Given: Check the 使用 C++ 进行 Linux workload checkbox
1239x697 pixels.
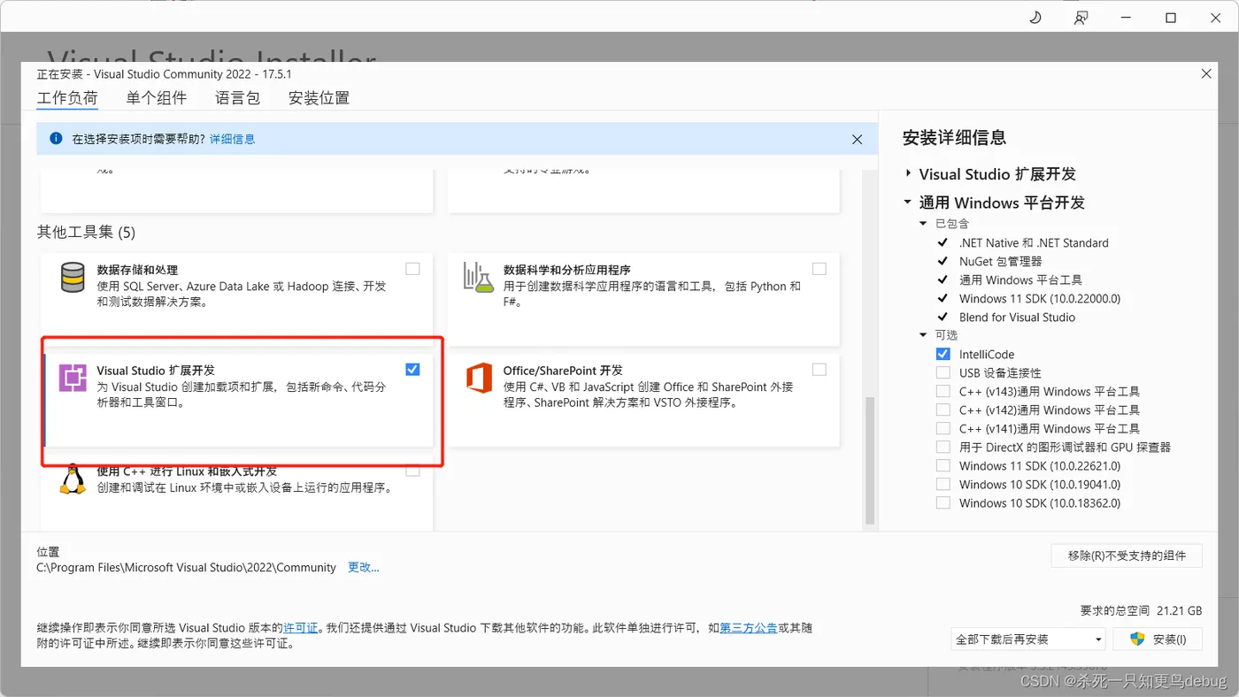Looking at the screenshot, I should click(x=412, y=471).
